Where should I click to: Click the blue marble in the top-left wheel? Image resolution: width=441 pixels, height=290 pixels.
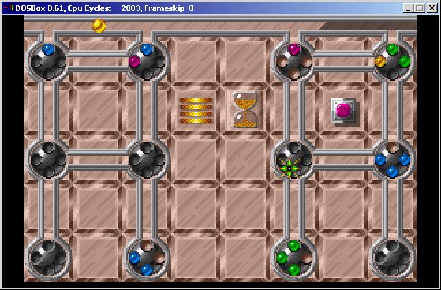(x=48, y=49)
